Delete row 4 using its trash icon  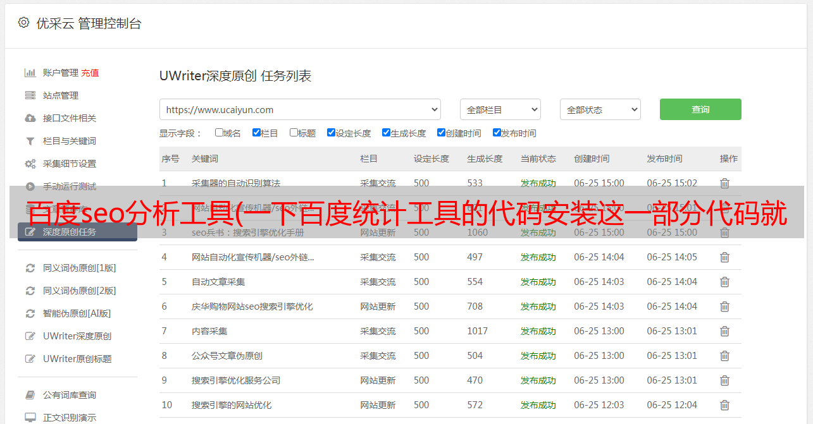pos(724,257)
